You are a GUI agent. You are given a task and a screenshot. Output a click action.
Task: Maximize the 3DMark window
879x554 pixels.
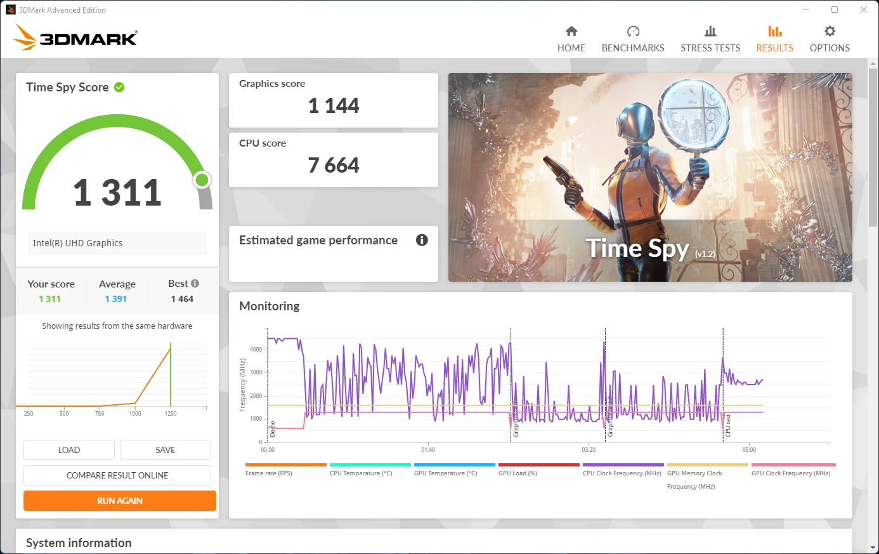coord(835,10)
